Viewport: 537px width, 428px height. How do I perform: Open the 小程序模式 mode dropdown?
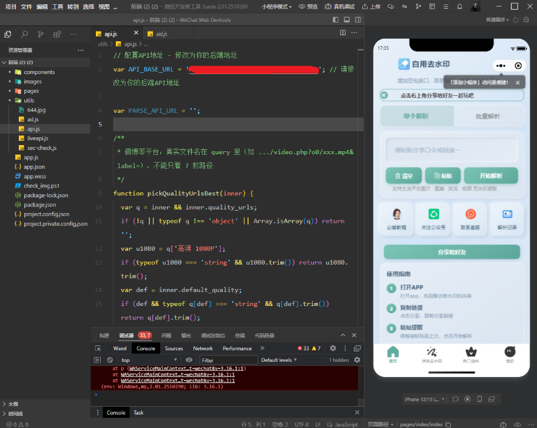click(x=277, y=7)
